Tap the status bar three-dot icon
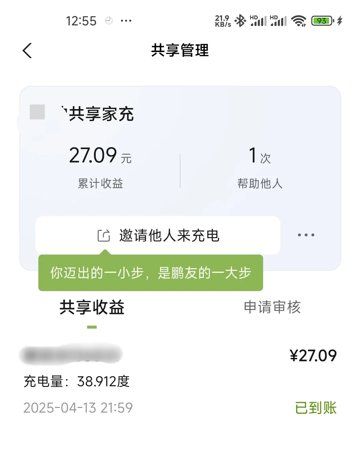360x472 pixels. (126, 21)
